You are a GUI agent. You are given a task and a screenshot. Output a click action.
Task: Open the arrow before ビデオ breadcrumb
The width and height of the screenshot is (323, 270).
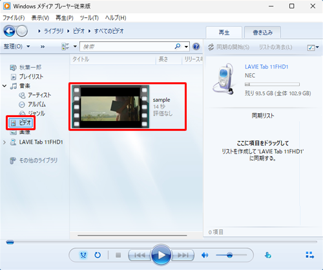coord(68,31)
